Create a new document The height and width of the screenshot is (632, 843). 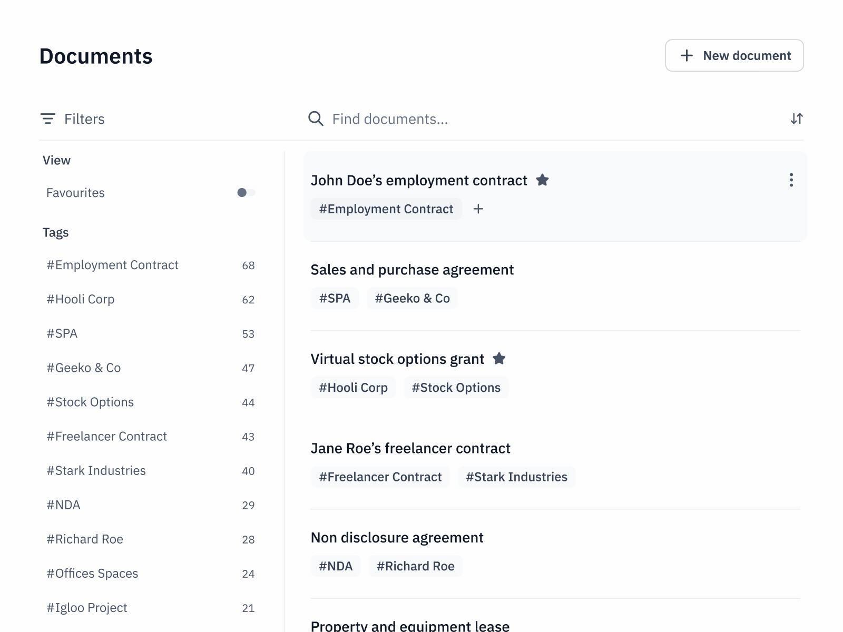(x=734, y=55)
